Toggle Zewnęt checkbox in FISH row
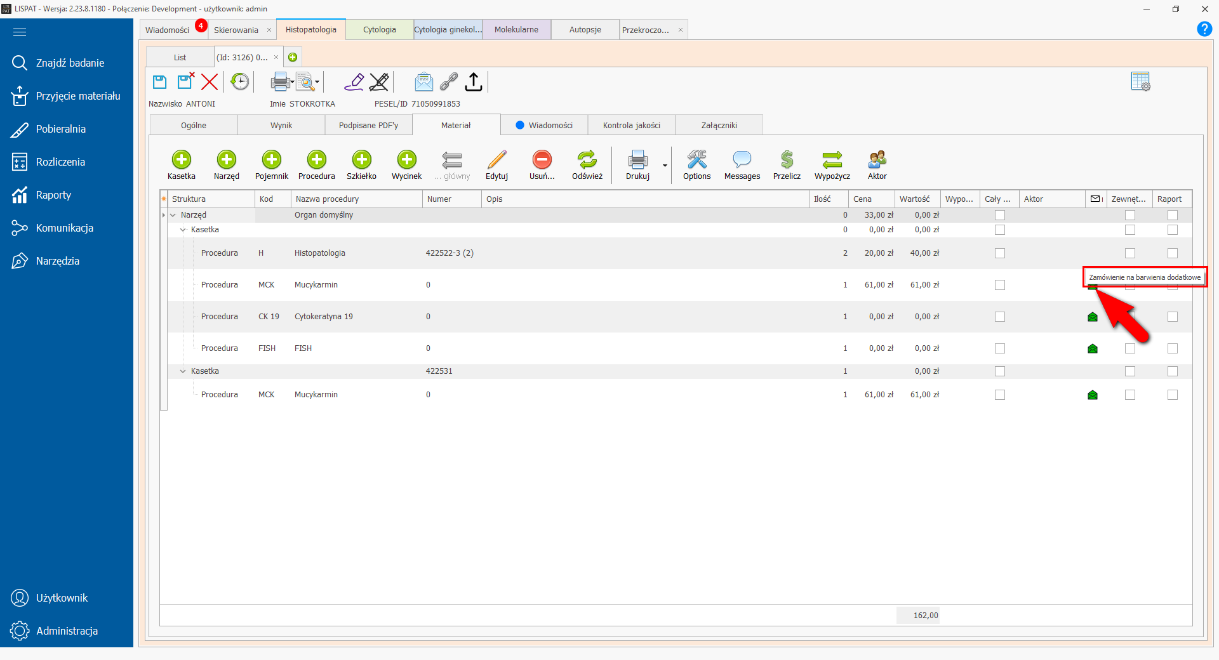Screen dimensions: 1219x660 1130,348
